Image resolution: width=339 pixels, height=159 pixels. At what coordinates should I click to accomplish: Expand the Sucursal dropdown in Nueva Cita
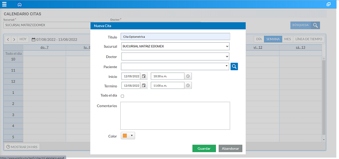(x=227, y=47)
